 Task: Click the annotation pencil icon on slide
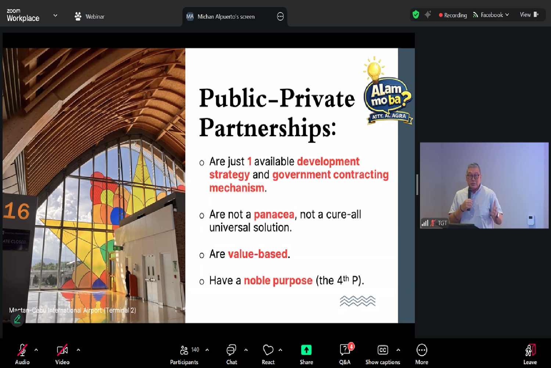tap(17, 319)
